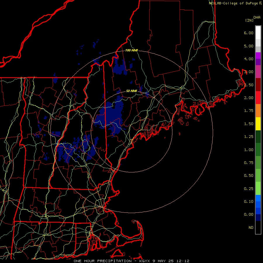Screen dimensions: 263x263
Task: Click the dark green 1.25 legend swatch
Action: click(258, 136)
